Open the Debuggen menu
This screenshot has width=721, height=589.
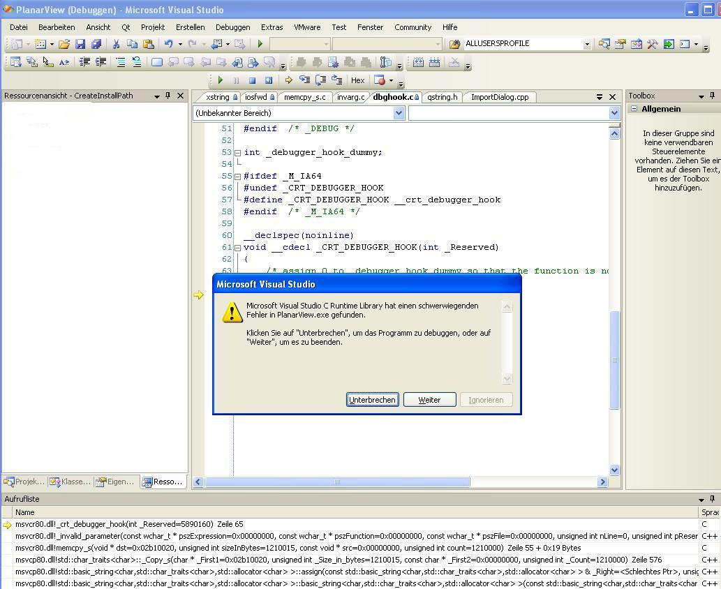pos(232,27)
